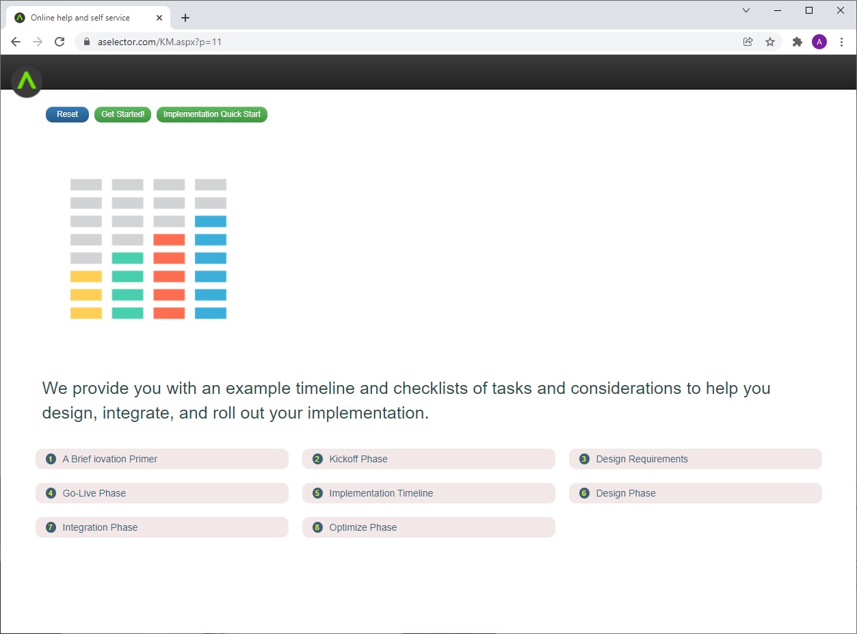This screenshot has height=634, width=857.
Task: Open the Chrome three-dot menu
Action: (841, 42)
